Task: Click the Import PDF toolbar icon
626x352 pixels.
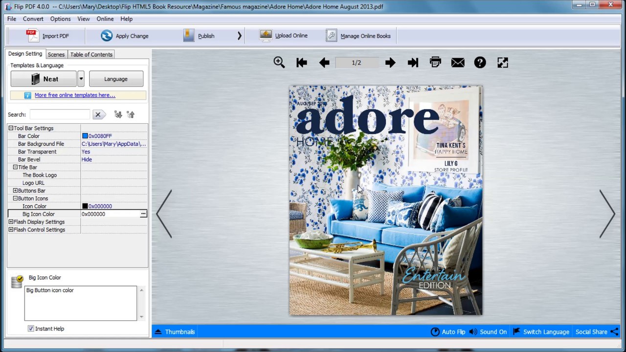Action: [32, 36]
